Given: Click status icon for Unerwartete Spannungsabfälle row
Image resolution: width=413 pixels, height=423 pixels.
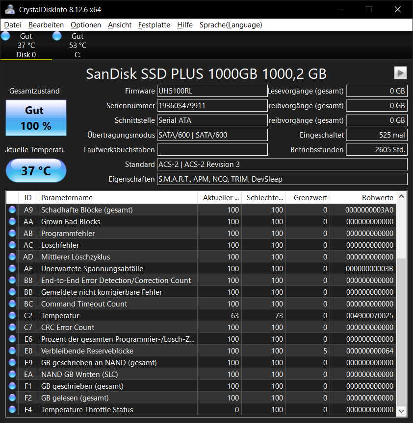Looking at the screenshot, I should click(x=12, y=268).
